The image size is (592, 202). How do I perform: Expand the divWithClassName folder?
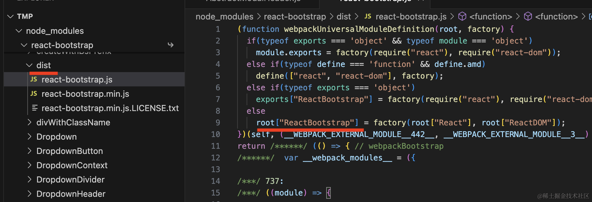click(x=29, y=122)
